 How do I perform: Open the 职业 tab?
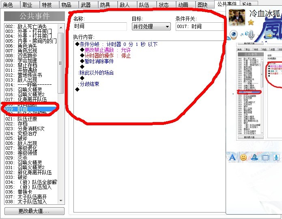click(30, 4)
